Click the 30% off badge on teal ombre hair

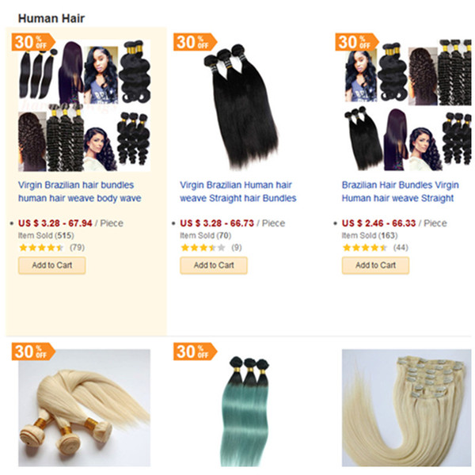click(195, 351)
